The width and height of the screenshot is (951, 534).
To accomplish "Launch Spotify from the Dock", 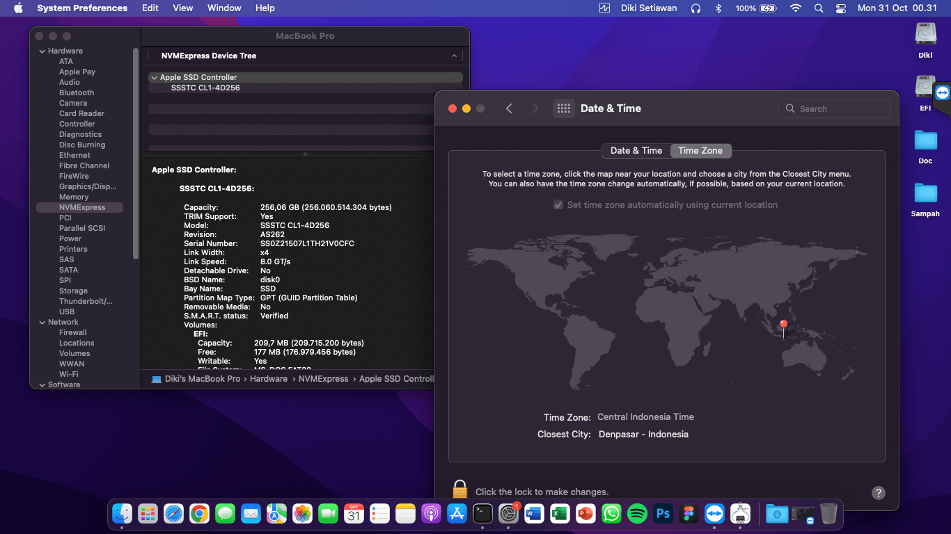I will click(637, 514).
